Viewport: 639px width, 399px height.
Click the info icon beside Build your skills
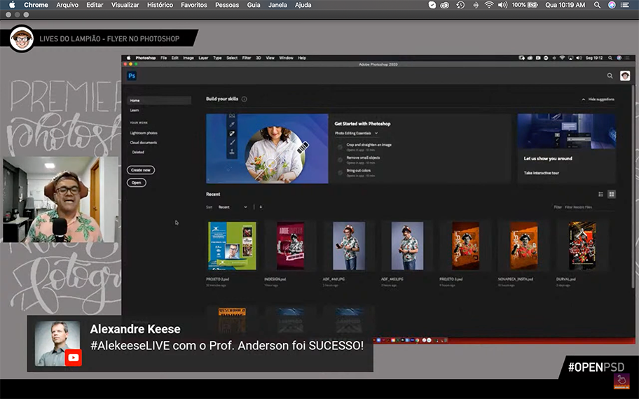pos(244,99)
